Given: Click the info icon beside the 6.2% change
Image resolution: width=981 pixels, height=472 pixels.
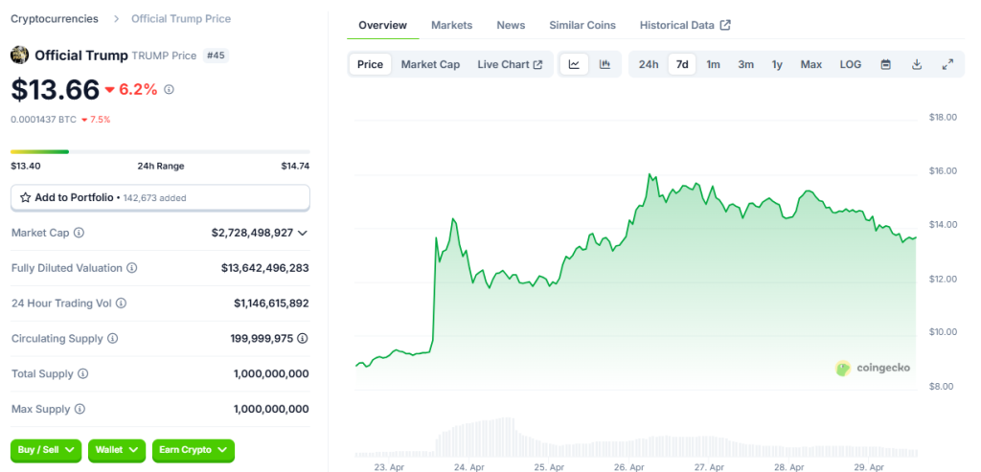Looking at the screenshot, I should (169, 90).
